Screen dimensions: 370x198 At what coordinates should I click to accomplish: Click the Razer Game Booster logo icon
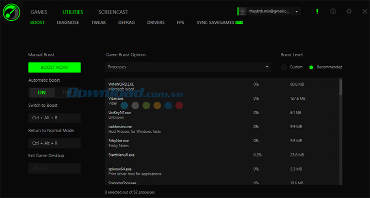[11, 12]
